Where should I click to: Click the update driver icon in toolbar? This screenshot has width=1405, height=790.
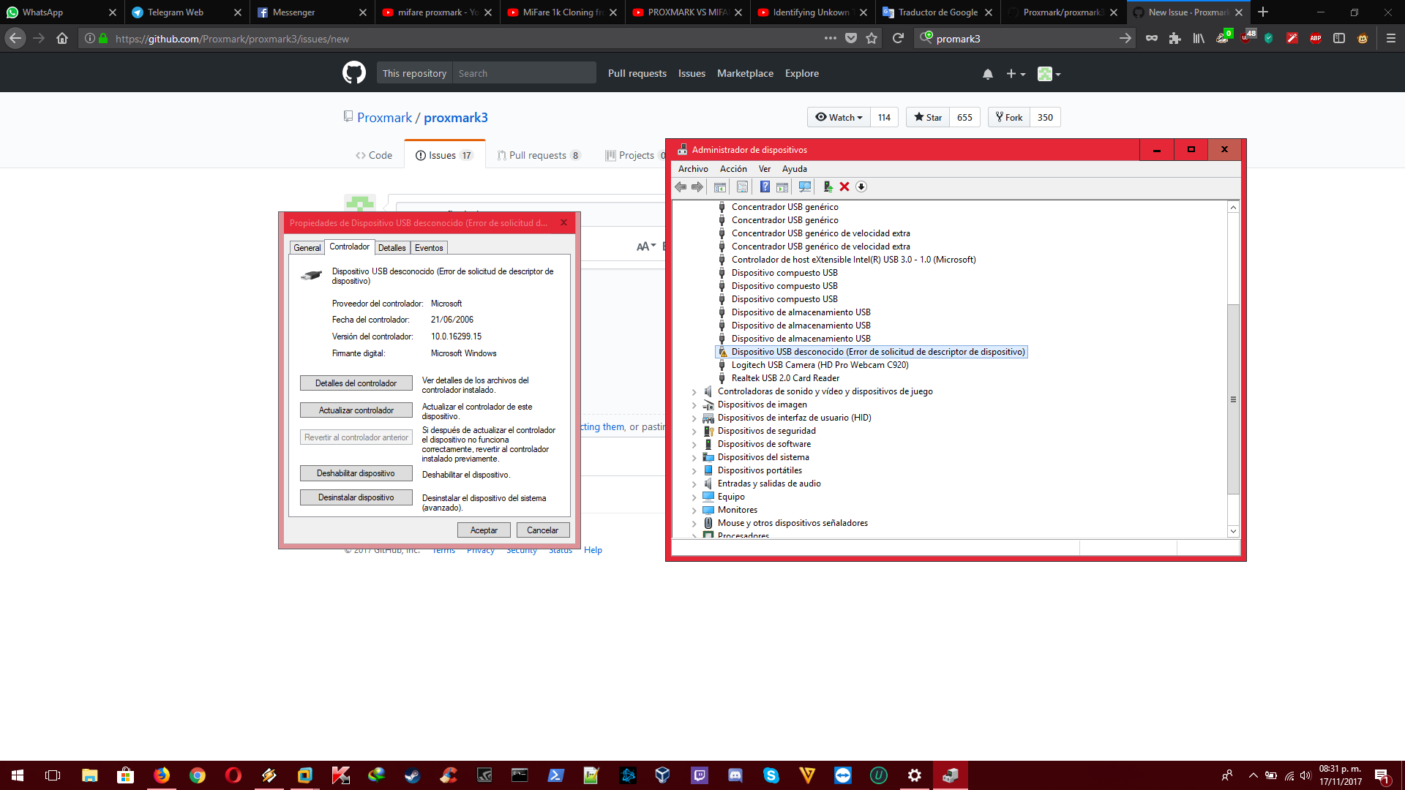click(x=828, y=187)
